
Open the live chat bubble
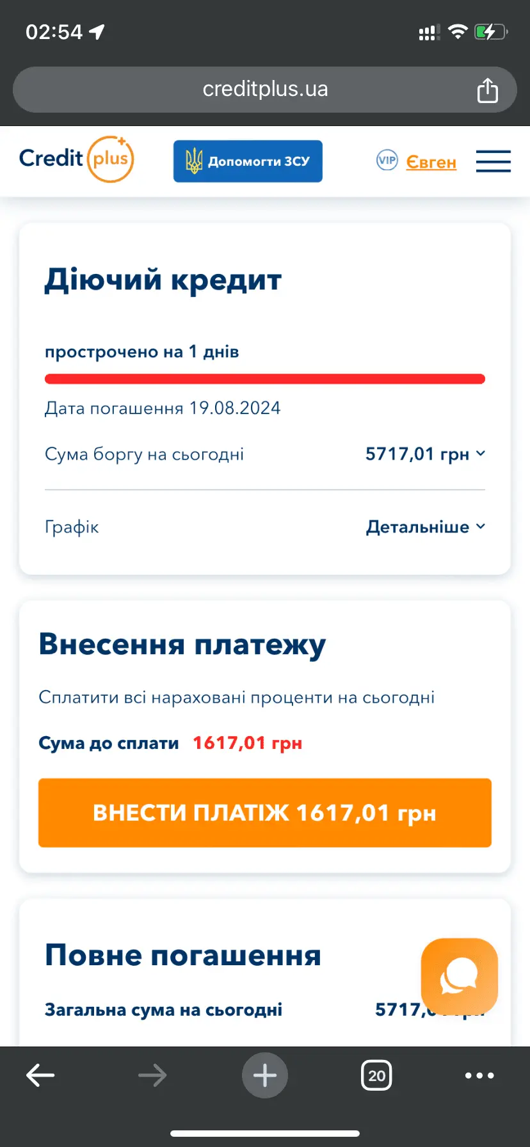pyautogui.click(x=459, y=976)
